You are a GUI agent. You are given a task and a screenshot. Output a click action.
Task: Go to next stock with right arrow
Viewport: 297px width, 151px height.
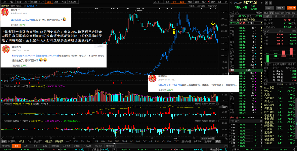point(262,3)
